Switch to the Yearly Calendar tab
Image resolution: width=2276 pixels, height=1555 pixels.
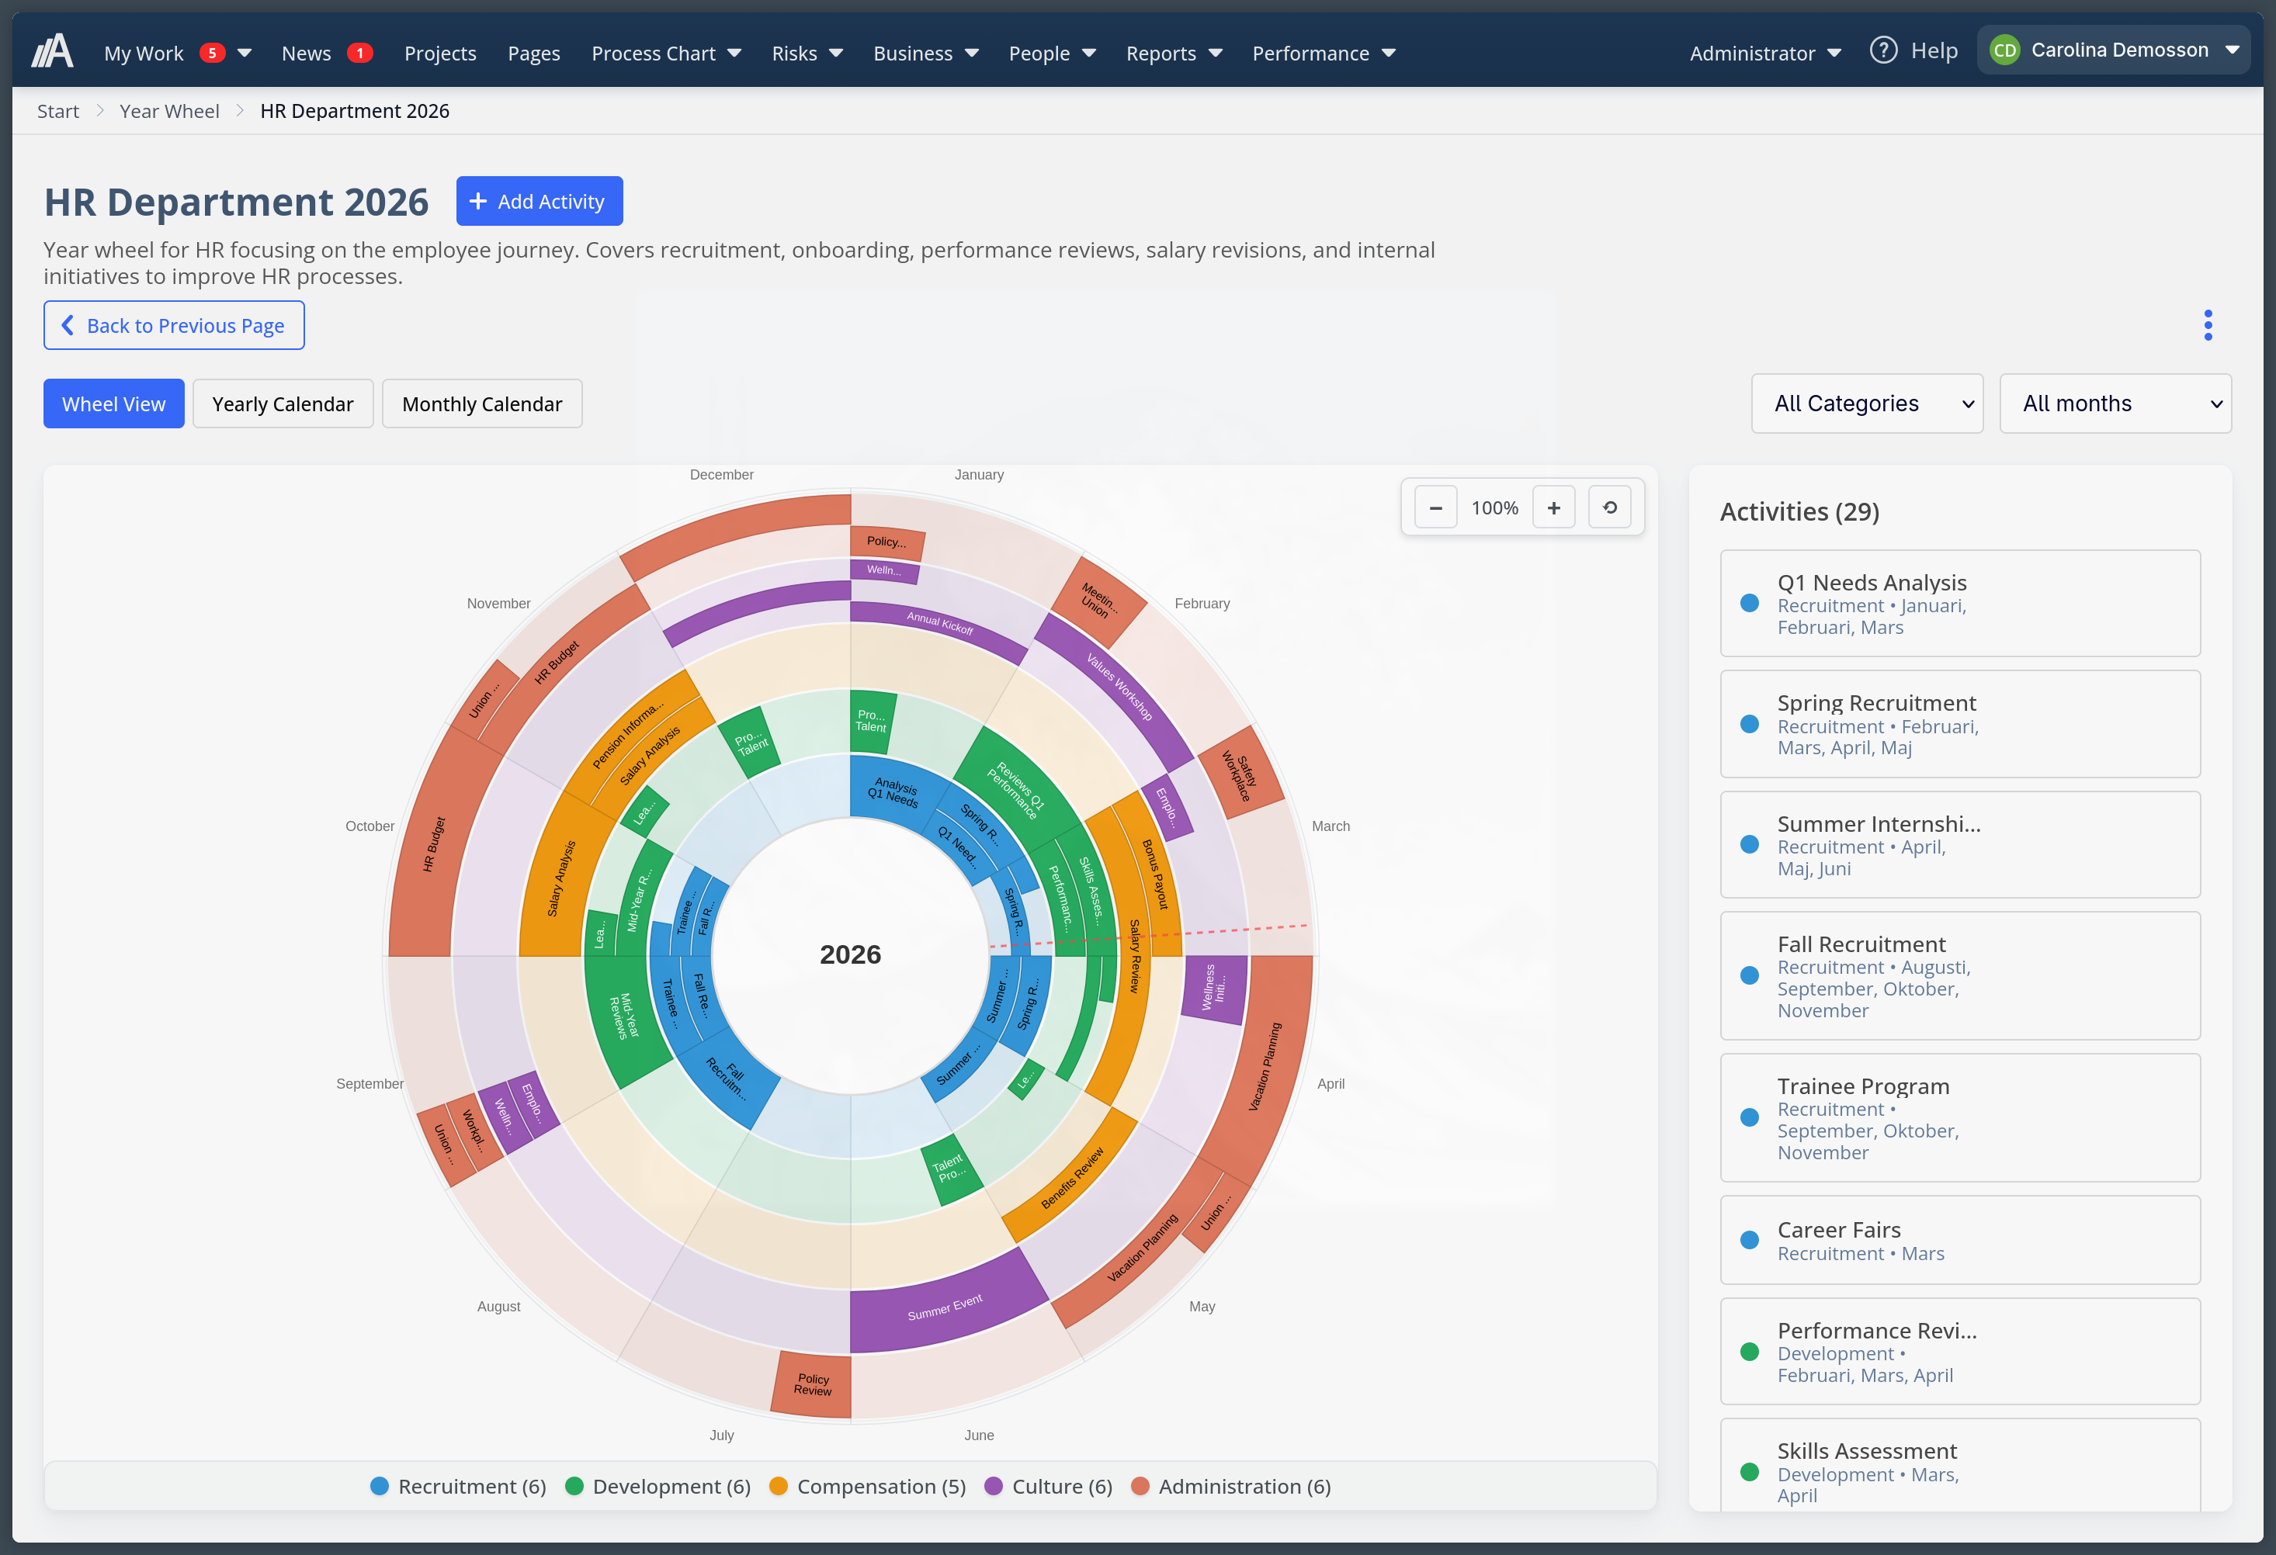[282, 403]
